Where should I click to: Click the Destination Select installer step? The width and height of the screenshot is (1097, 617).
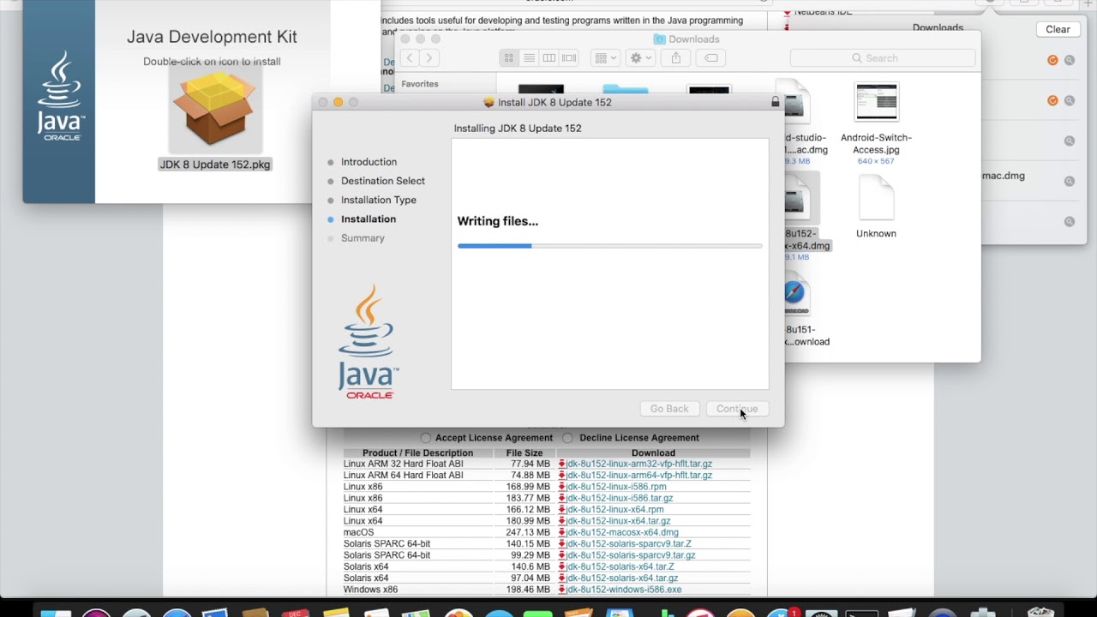coord(383,181)
